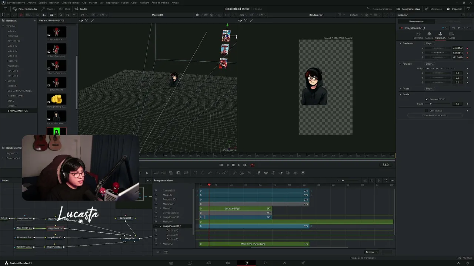
Task: Open the Ajustes tab icon in Inspector
Action: pyautogui.click(x=451, y=35)
